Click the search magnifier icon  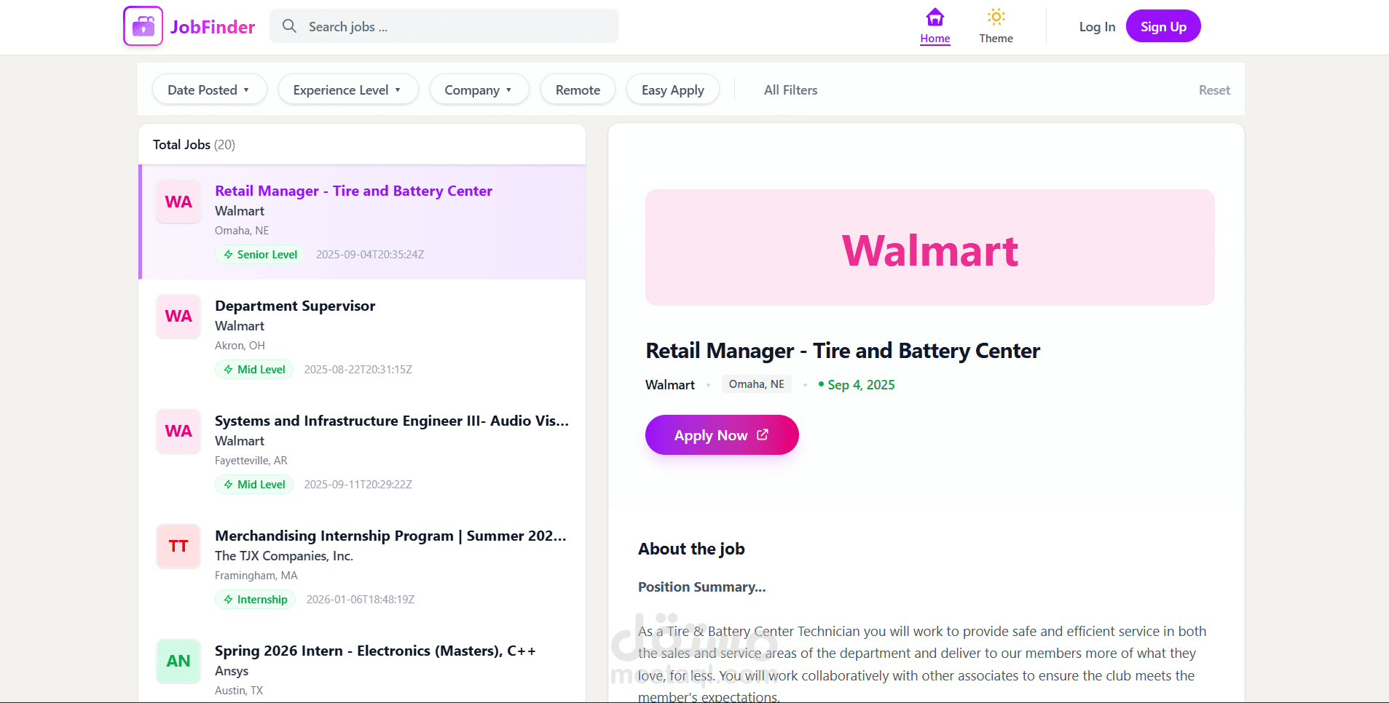[x=289, y=25]
